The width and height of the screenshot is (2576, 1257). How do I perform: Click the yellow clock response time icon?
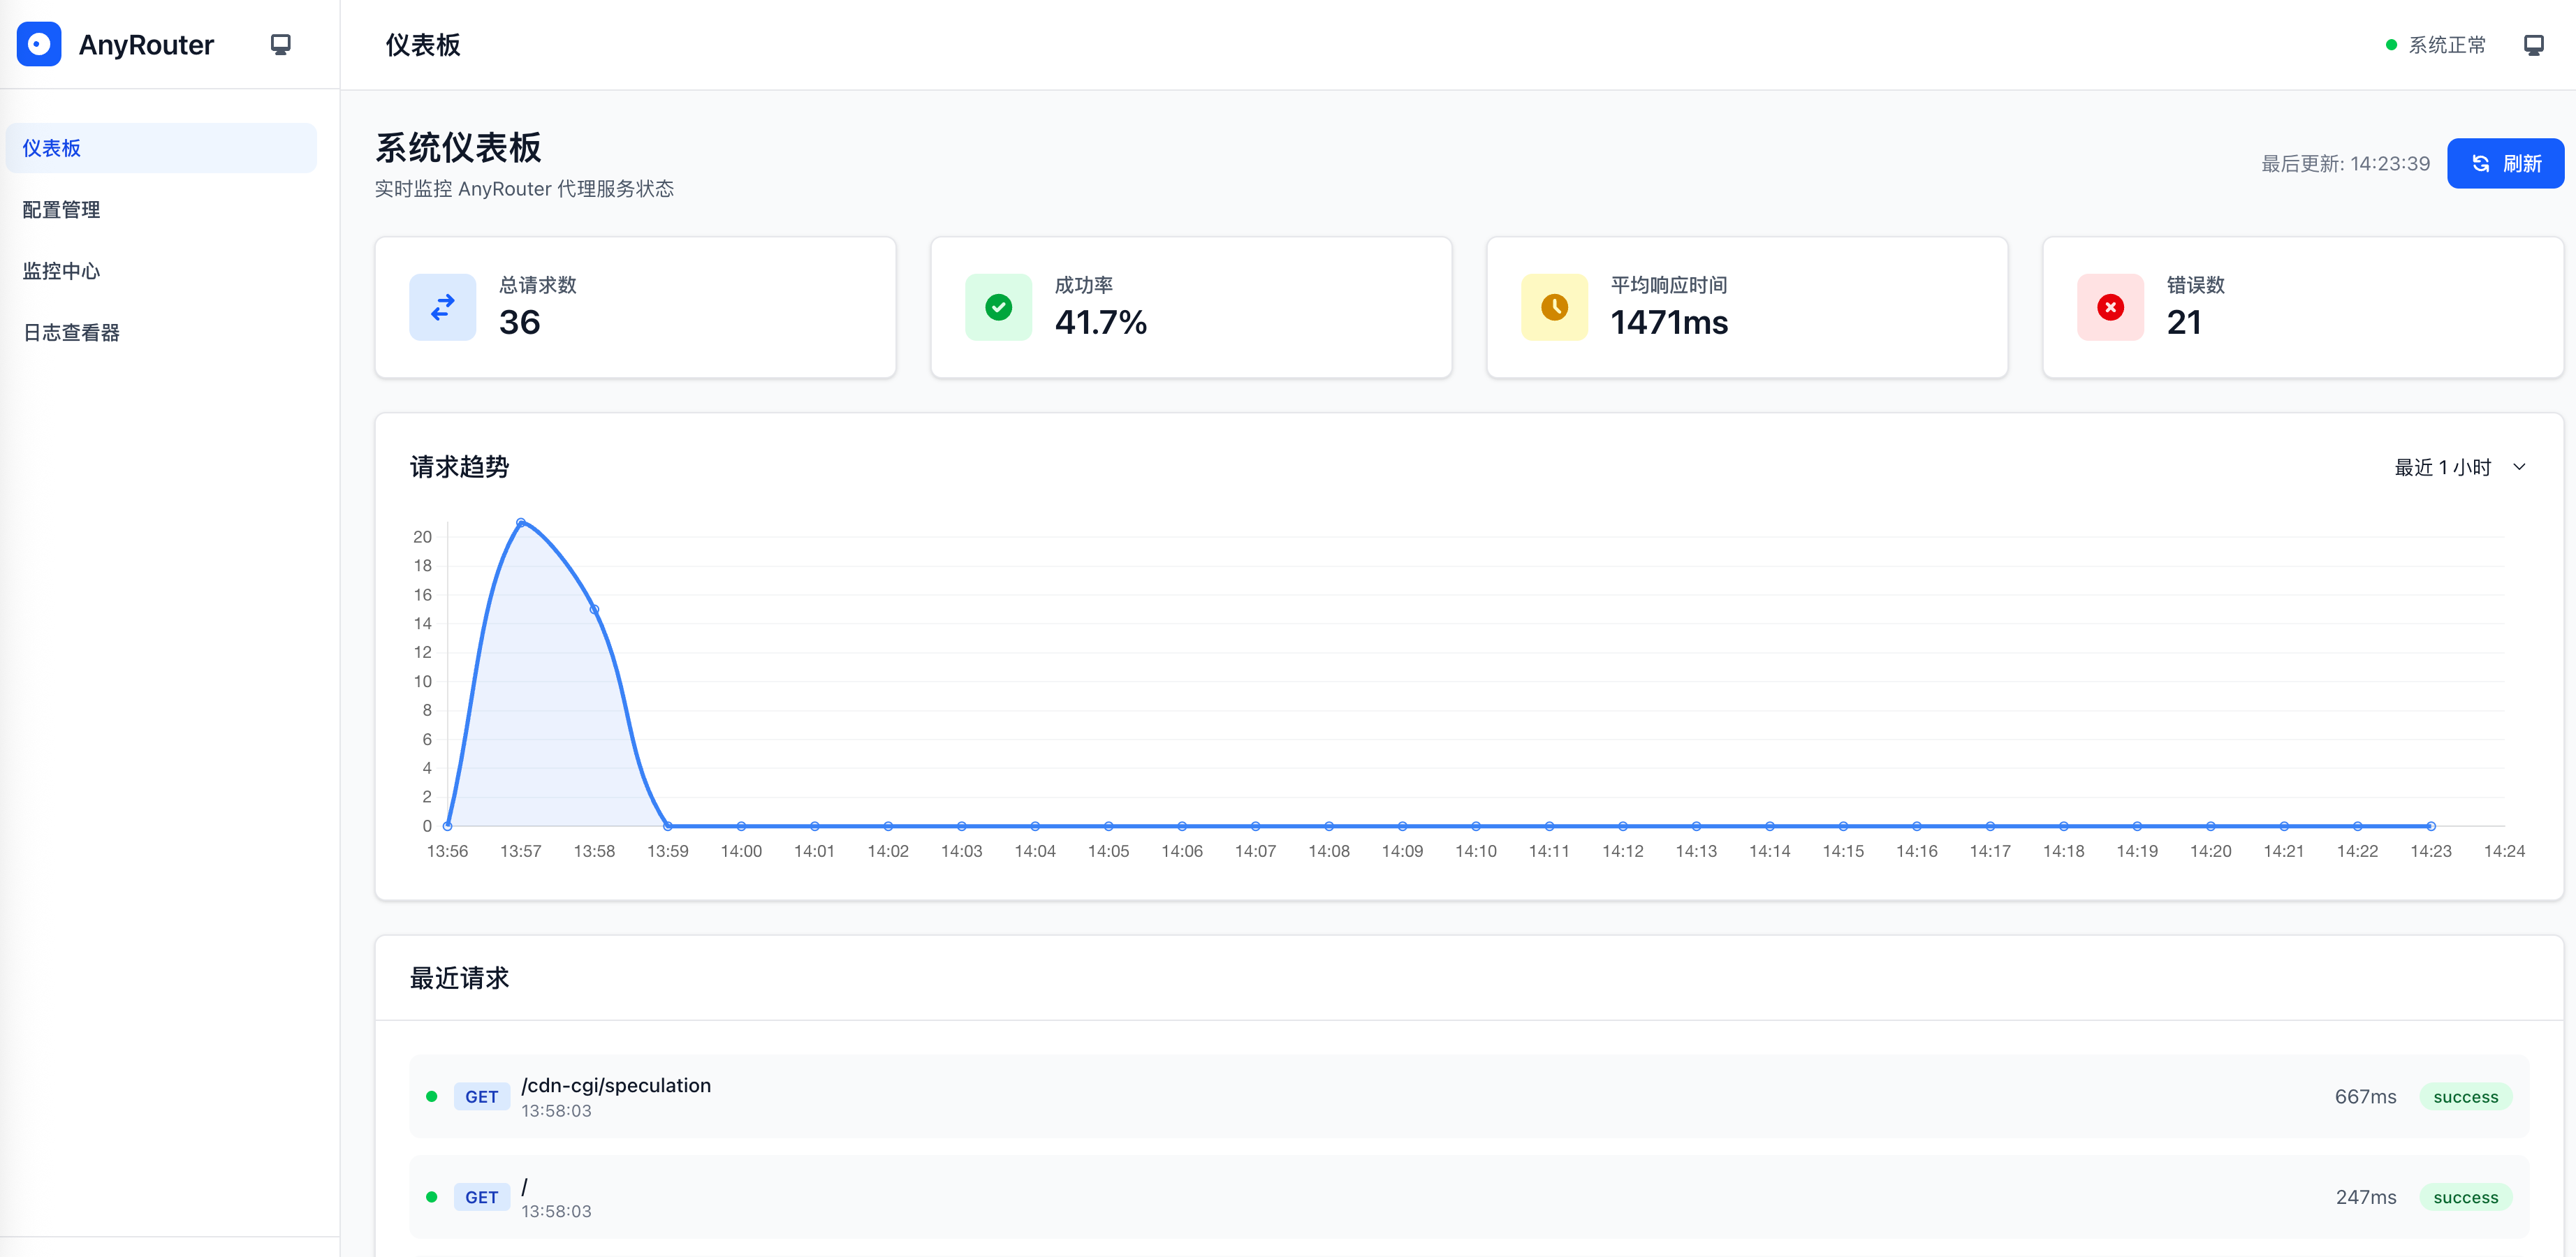tap(1554, 307)
